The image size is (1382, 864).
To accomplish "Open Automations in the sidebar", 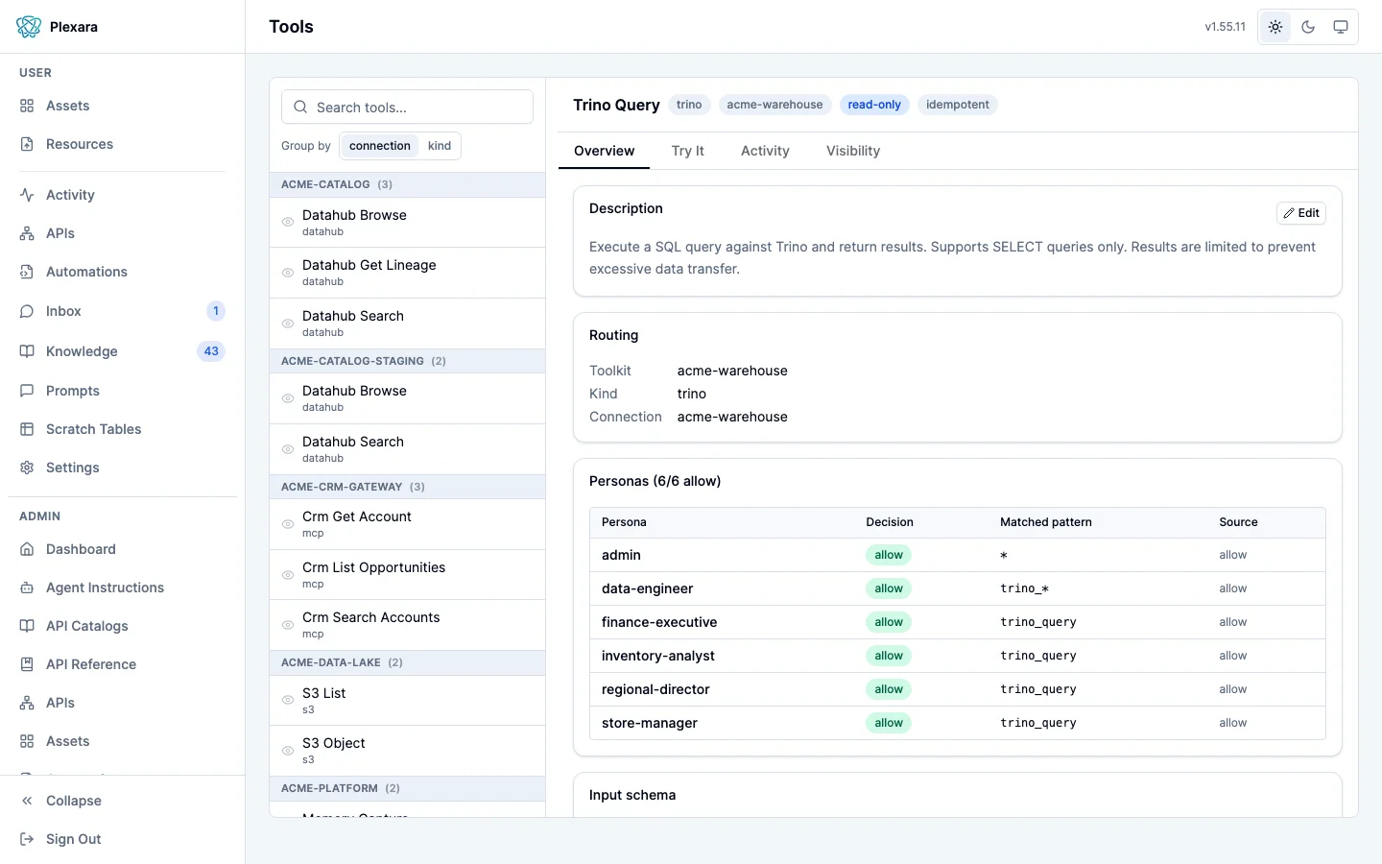I will [x=122, y=272].
